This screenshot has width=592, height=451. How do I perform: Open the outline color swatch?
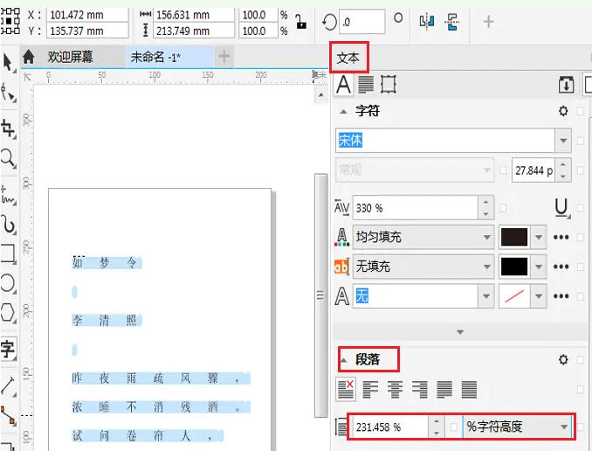514,296
